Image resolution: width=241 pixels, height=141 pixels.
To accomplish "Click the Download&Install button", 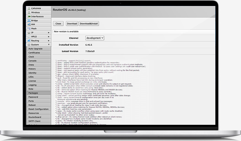I will (89, 24).
